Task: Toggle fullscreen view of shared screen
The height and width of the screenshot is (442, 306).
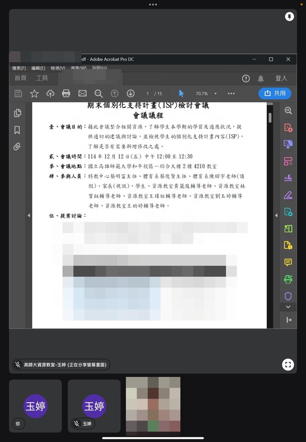Action: coord(288,364)
